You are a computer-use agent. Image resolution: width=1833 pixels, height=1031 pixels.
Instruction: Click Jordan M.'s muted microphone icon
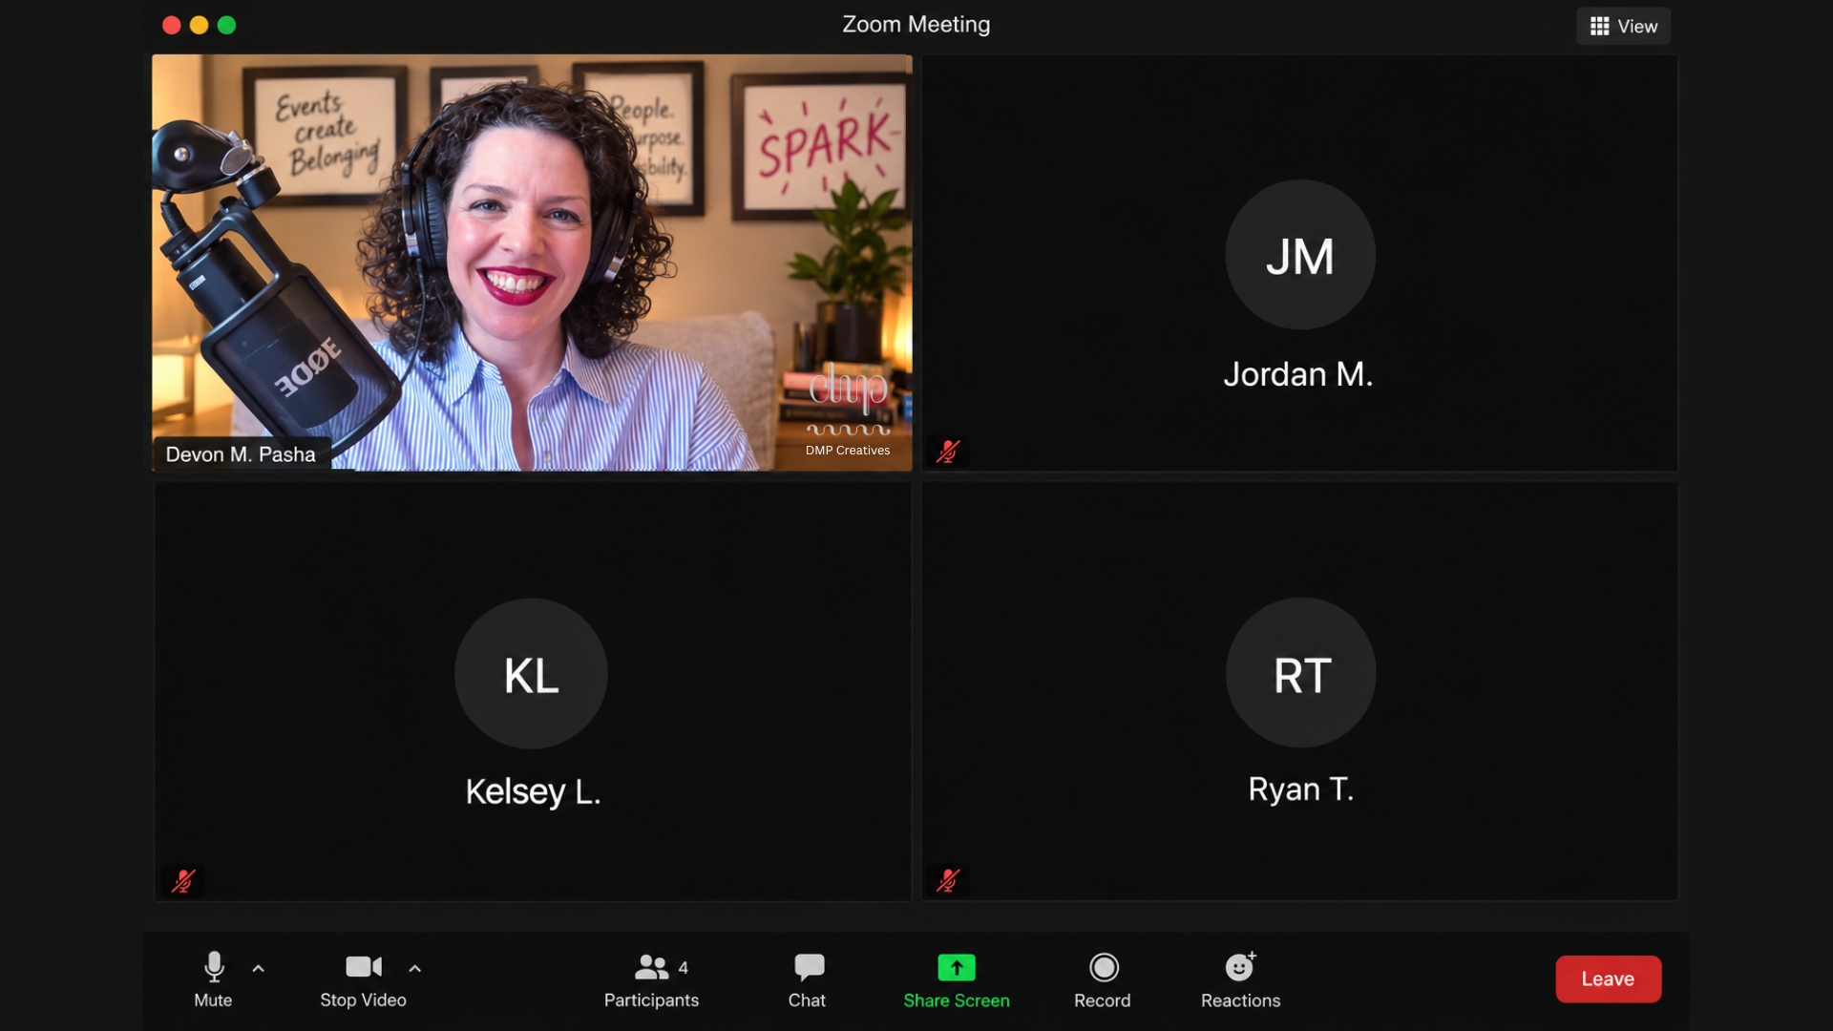[x=947, y=452]
